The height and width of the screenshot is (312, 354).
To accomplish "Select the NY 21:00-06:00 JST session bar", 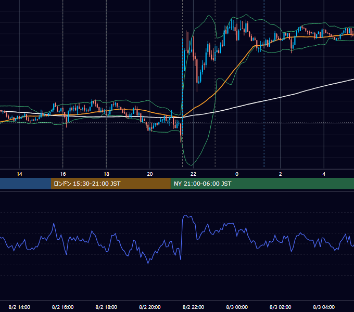I will coord(262,184).
